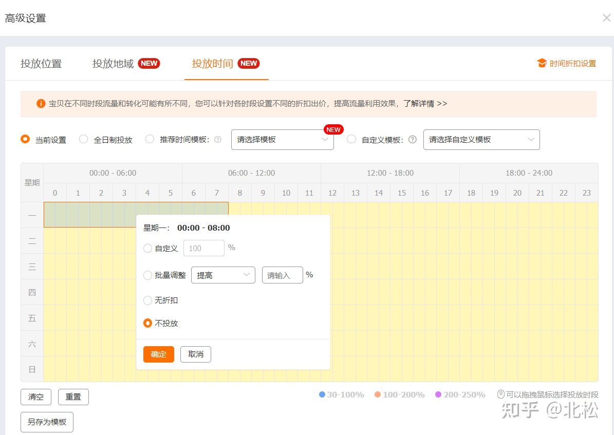Image resolution: width=614 pixels, height=435 pixels.
Task: Click the 12:00 - 18:00 time range header
Action: [x=390, y=173]
